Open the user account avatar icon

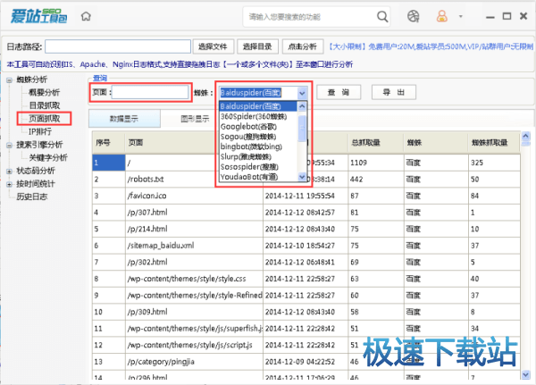click(x=441, y=16)
